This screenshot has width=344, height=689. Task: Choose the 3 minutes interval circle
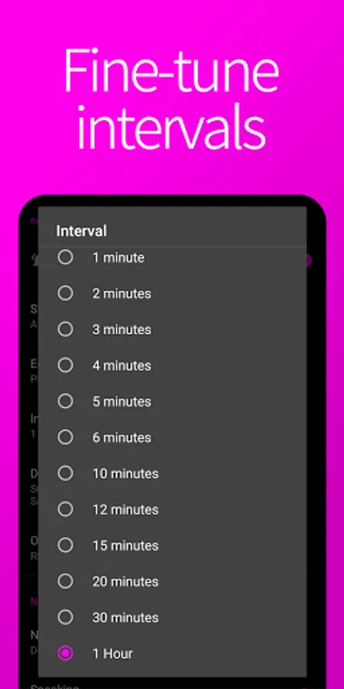[66, 329]
